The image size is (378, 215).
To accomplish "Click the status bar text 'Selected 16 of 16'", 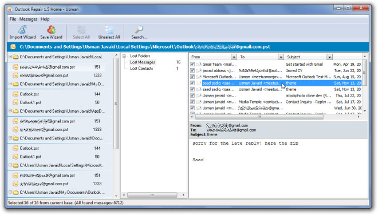I will (x=65, y=203).
